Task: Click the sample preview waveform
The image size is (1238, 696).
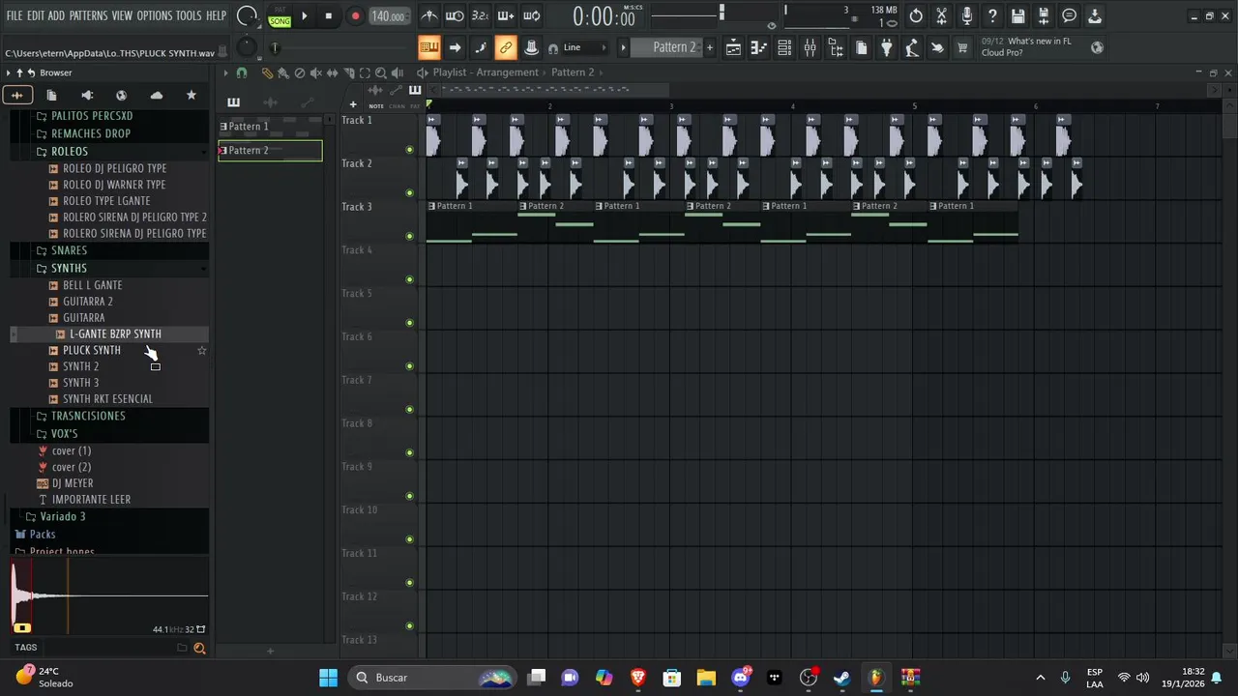Action: point(110,596)
